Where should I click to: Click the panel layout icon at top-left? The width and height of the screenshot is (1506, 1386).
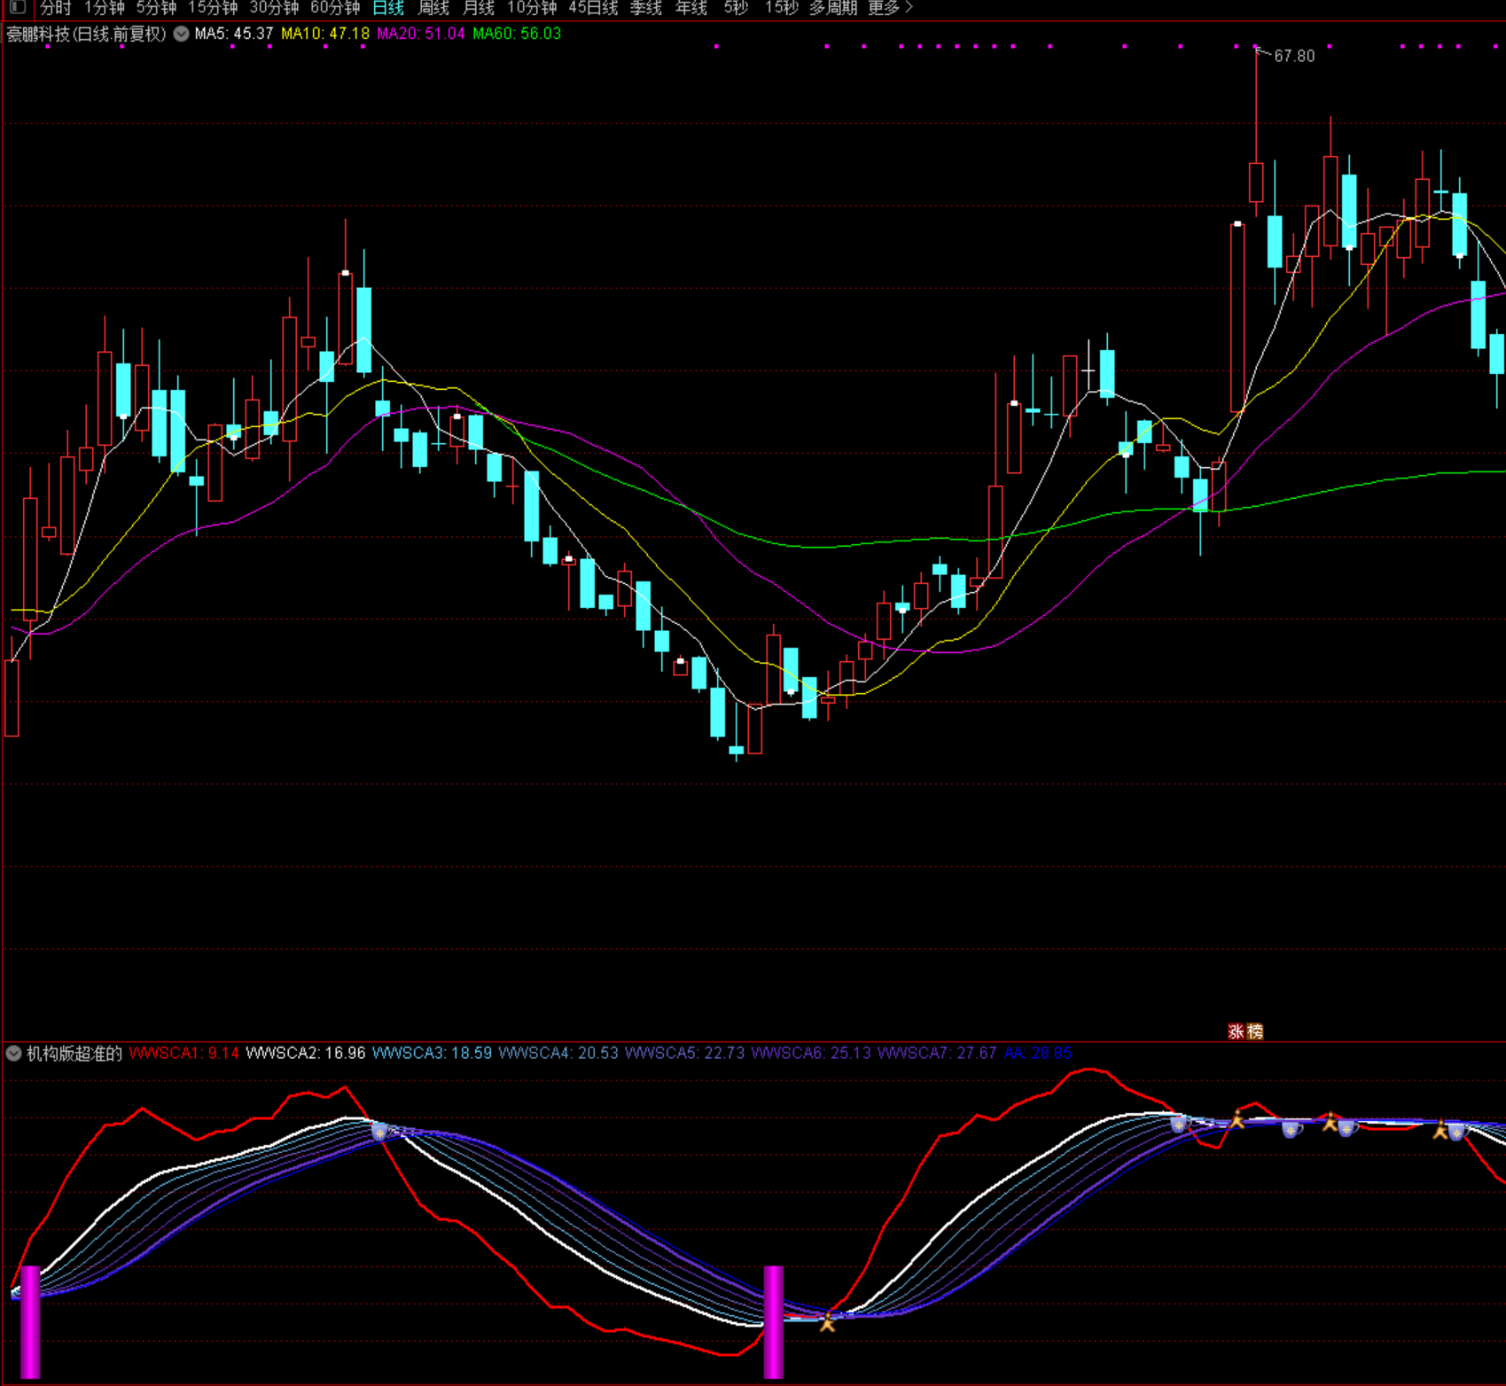(x=17, y=7)
